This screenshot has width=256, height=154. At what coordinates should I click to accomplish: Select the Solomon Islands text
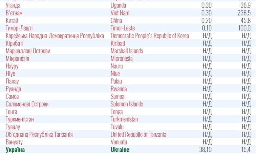coord(127,104)
